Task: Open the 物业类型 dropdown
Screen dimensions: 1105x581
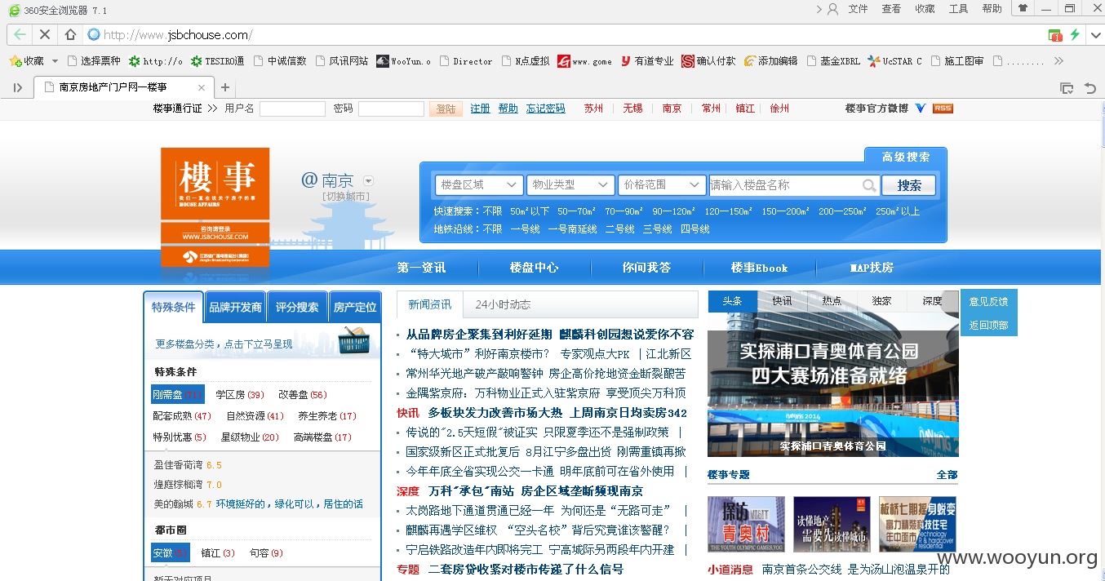Action: (x=570, y=185)
